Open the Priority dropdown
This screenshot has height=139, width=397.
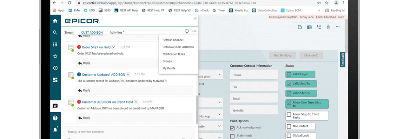pyautogui.click(x=219, y=125)
